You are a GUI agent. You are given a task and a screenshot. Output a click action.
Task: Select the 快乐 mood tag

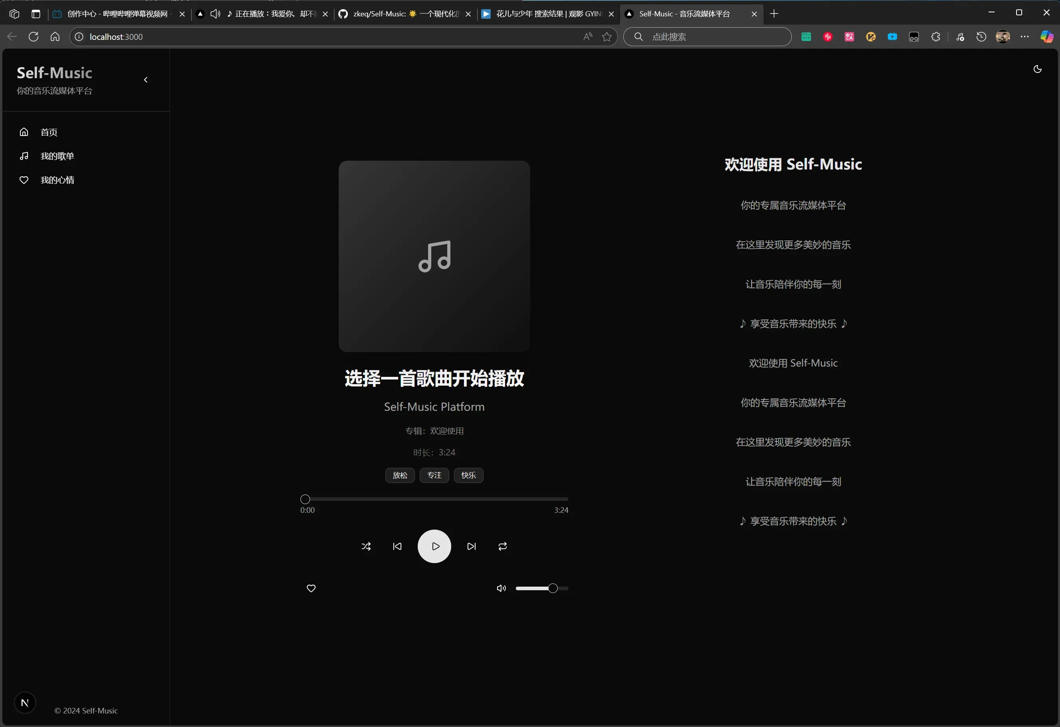coord(468,475)
